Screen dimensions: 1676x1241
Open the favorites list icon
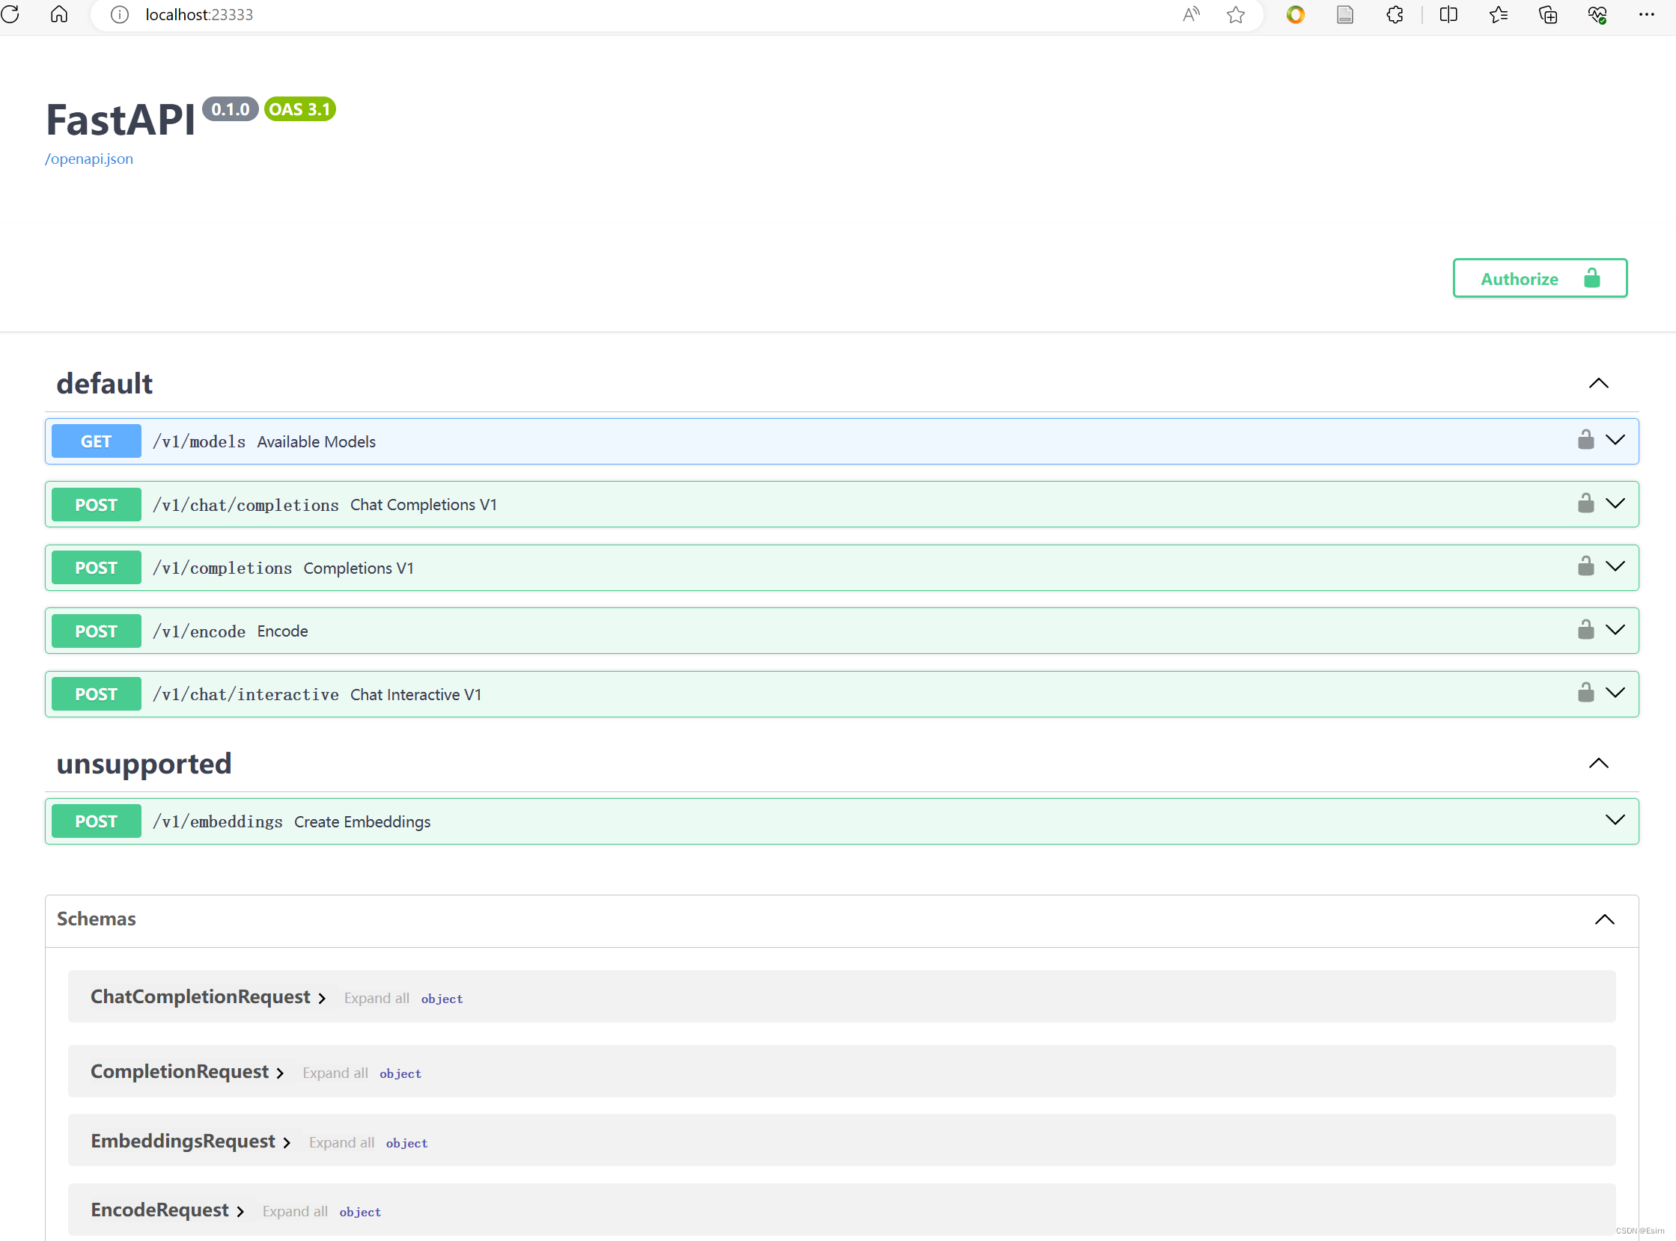[1498, 14]
